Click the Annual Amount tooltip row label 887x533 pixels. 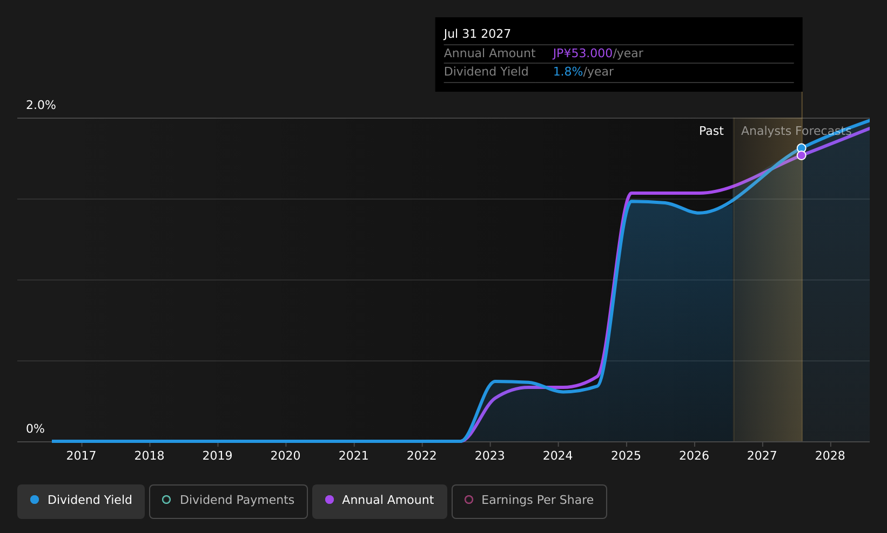pyautogui.click(x=489, y=53)
